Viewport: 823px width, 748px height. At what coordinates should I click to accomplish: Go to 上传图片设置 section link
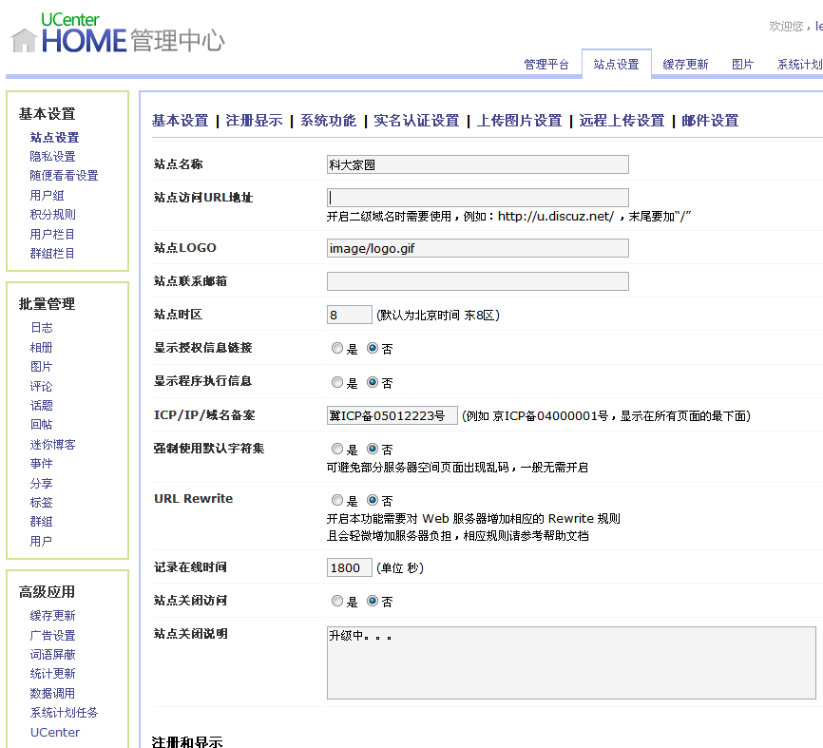[519, 121]
